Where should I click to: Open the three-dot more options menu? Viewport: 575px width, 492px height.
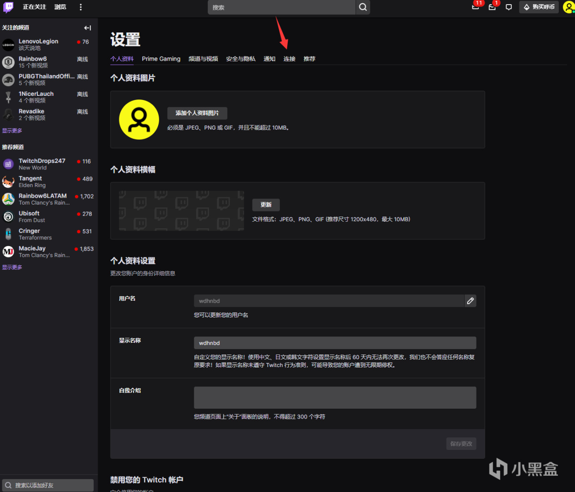click(x=80, y=7)
